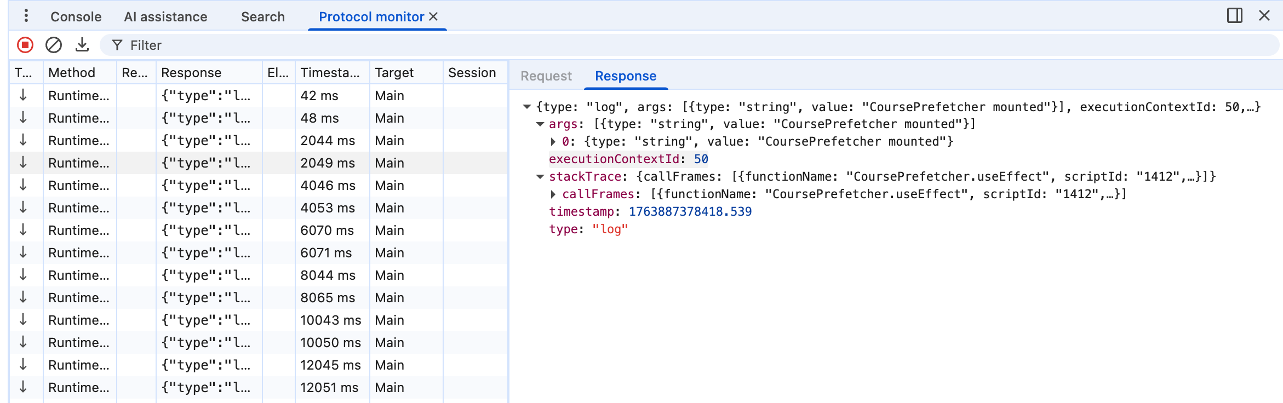Expand args item 0 object

(x=553, y=142)
